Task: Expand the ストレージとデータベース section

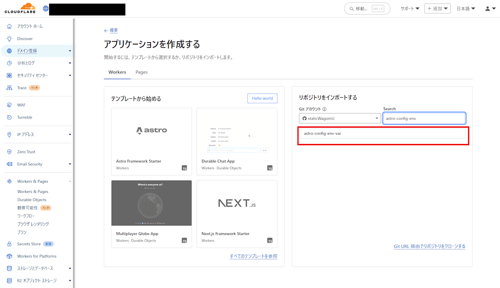Action: pyautogui.click(x=70, y=268)
